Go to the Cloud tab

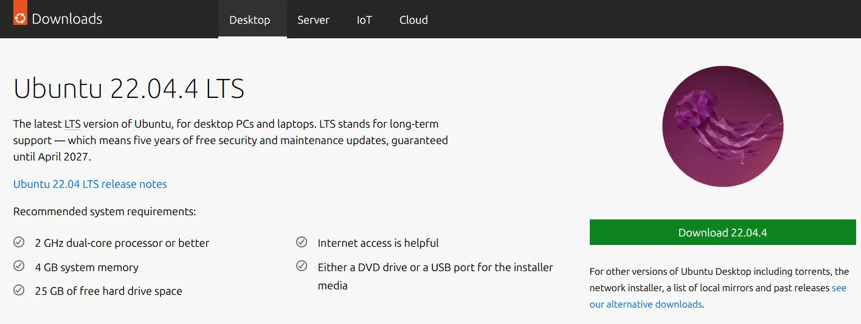pos(413,19)
